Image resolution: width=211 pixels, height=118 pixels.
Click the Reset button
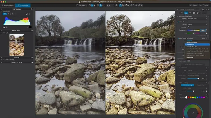pos(194,5)
